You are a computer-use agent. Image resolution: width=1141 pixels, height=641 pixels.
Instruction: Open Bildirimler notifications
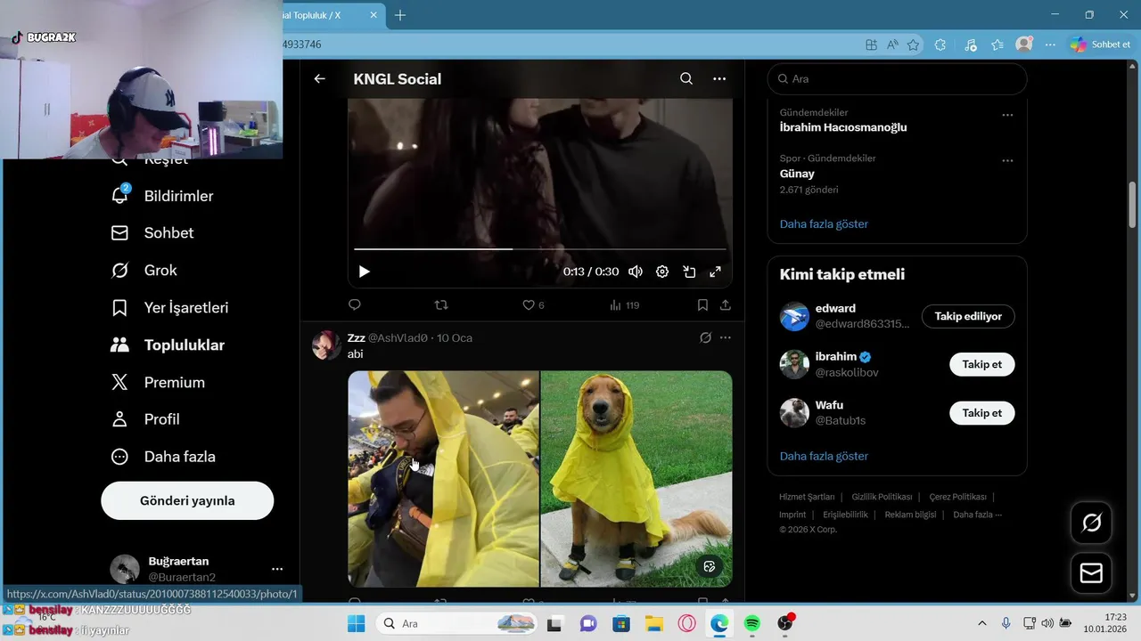coord(162,196)
